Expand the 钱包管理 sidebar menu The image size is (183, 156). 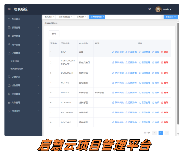[x=38, y=86]
